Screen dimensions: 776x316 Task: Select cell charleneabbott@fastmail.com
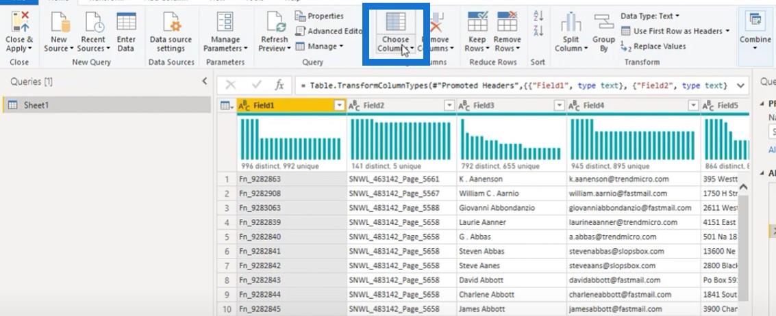coord(634,294)
